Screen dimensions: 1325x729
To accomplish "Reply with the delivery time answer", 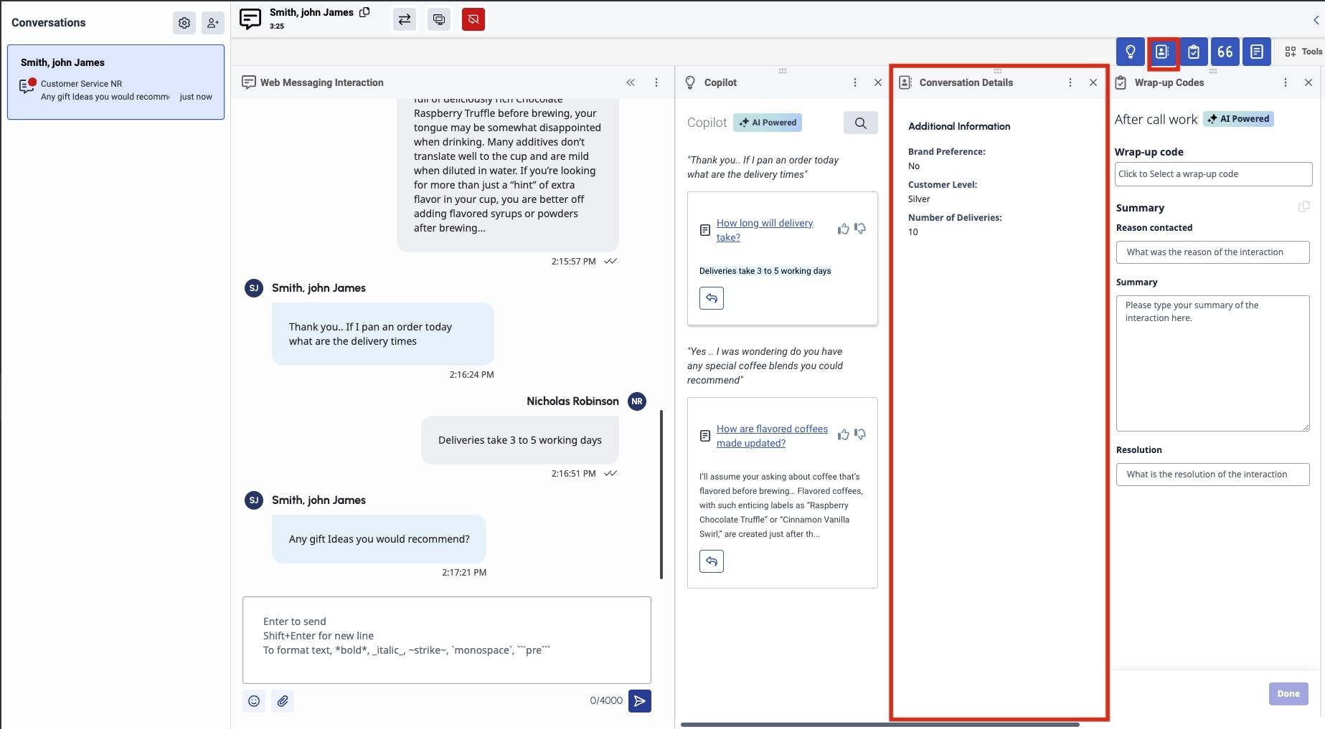I will (712, 297).
